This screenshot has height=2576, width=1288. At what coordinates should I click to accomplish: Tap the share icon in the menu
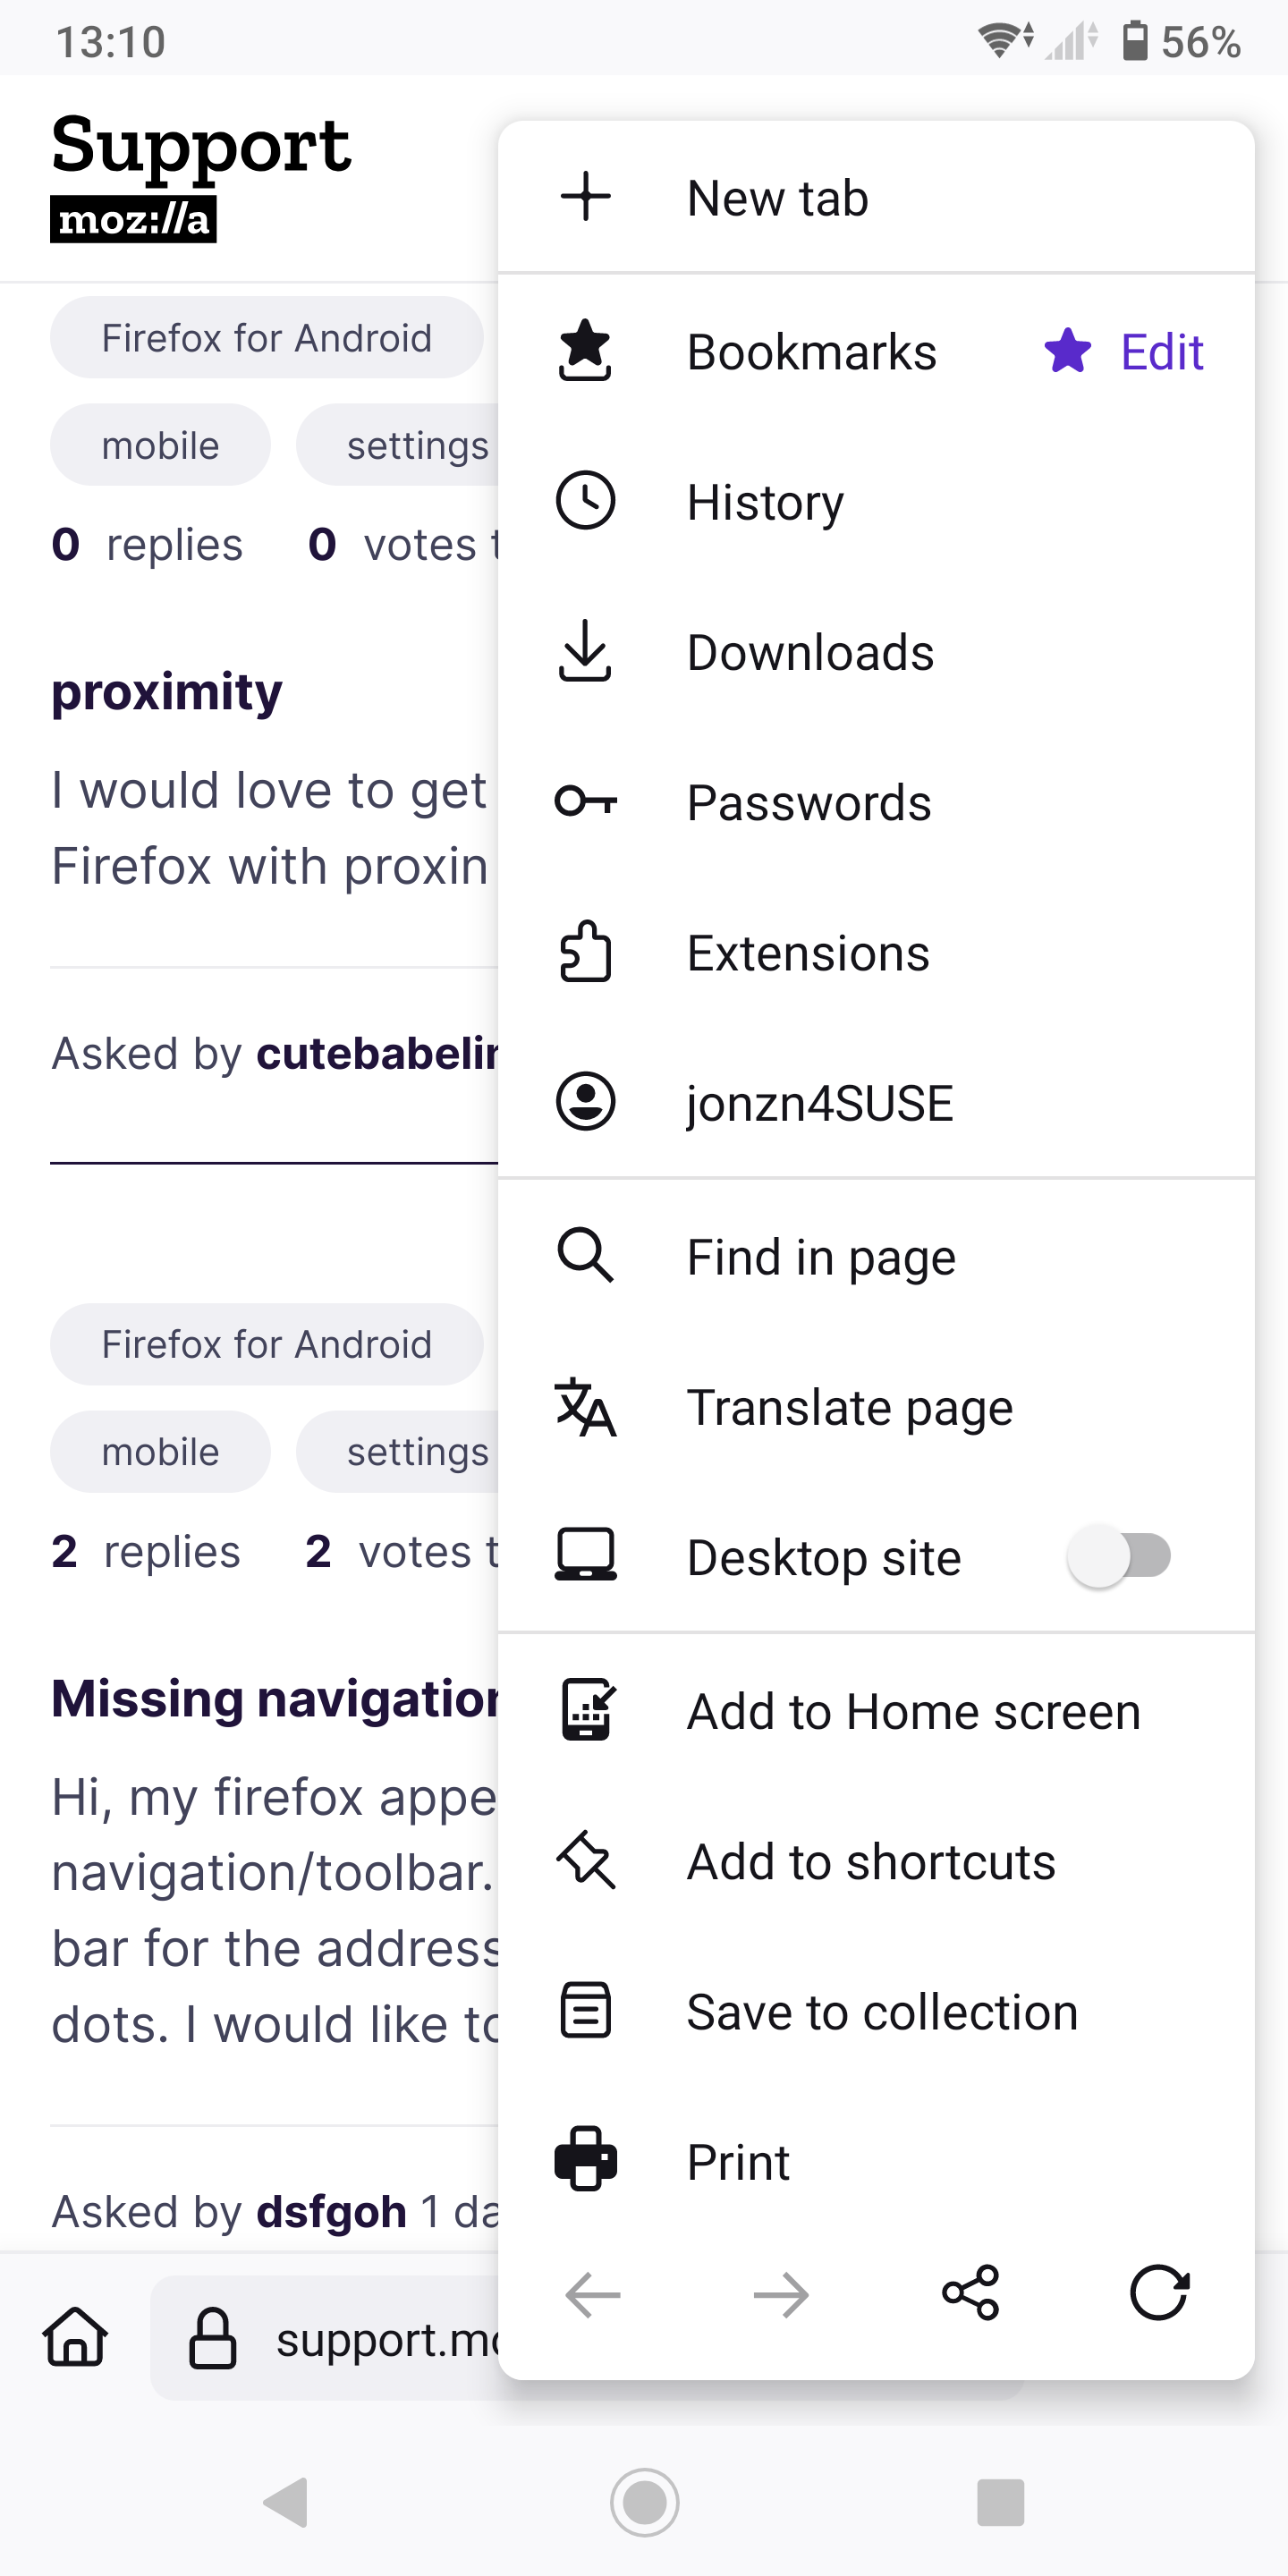click(x=970, y=2293)
